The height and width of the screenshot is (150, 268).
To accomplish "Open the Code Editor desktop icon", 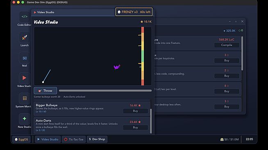I will click(x=25, y=17).
